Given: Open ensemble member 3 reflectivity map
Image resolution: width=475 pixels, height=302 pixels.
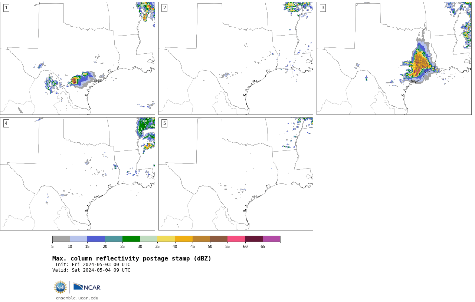Looking at the screenshot, I should tap(394, 58).
